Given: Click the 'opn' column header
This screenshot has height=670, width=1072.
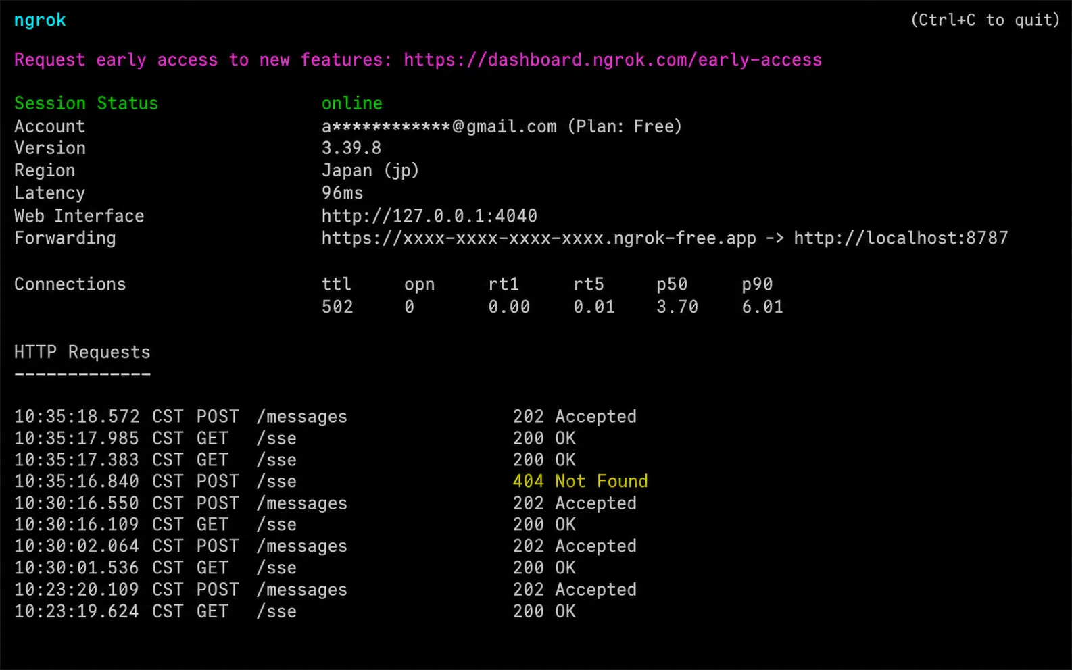Looking at the screenshot, I should (420, 284).
